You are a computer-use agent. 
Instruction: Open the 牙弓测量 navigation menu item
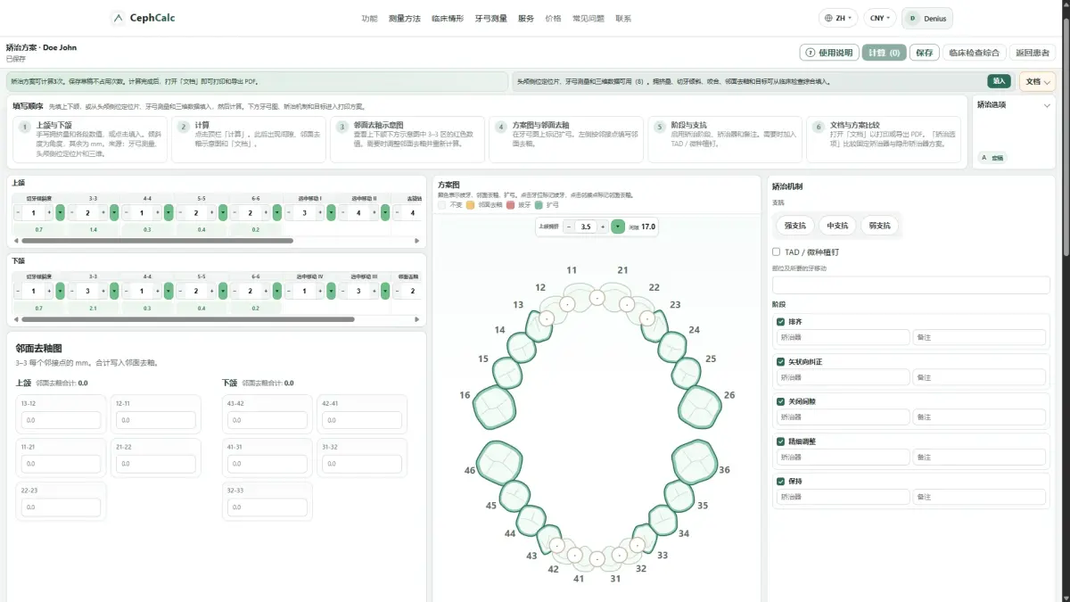491,18
